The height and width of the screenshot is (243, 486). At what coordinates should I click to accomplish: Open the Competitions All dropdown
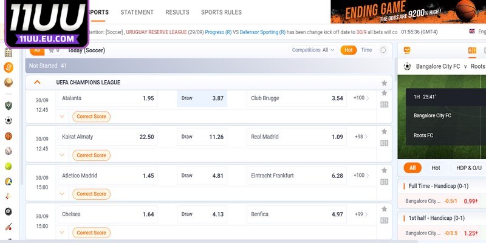tap(313, 50)
